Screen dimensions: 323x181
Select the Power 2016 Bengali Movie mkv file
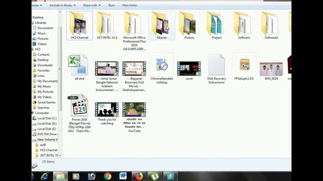click(x=80, y=113)
